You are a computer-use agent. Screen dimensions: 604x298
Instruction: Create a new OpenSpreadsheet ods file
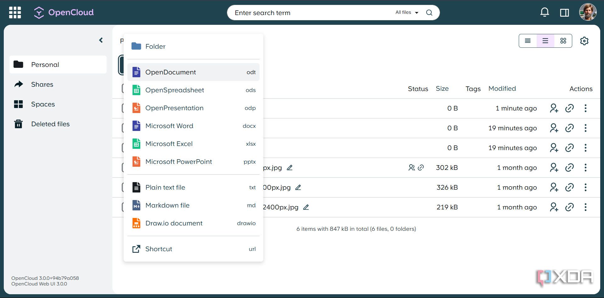(193, 90)
